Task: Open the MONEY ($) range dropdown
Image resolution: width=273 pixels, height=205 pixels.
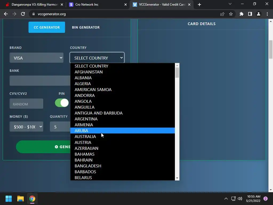Action: (x=26, y=127)
